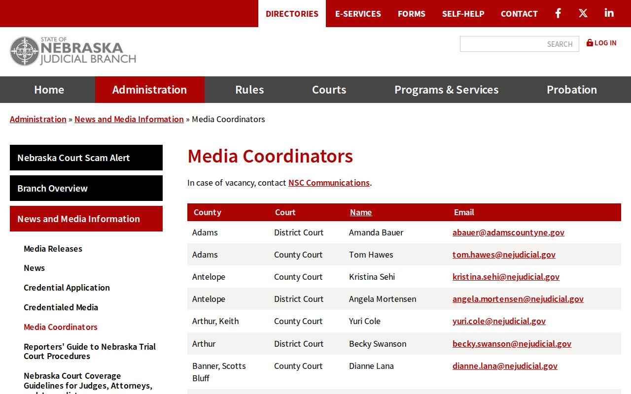The width and height of the screenshot is (631, 394).
Task: Click the Court column header
Action: [x=285, y=212]
